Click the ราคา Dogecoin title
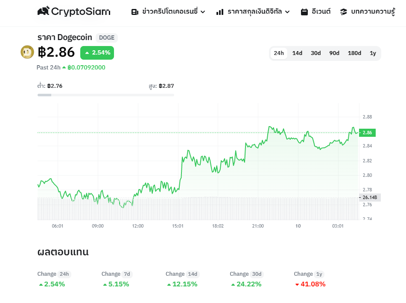This screenshot has width=406, height=303. [65, 38]
